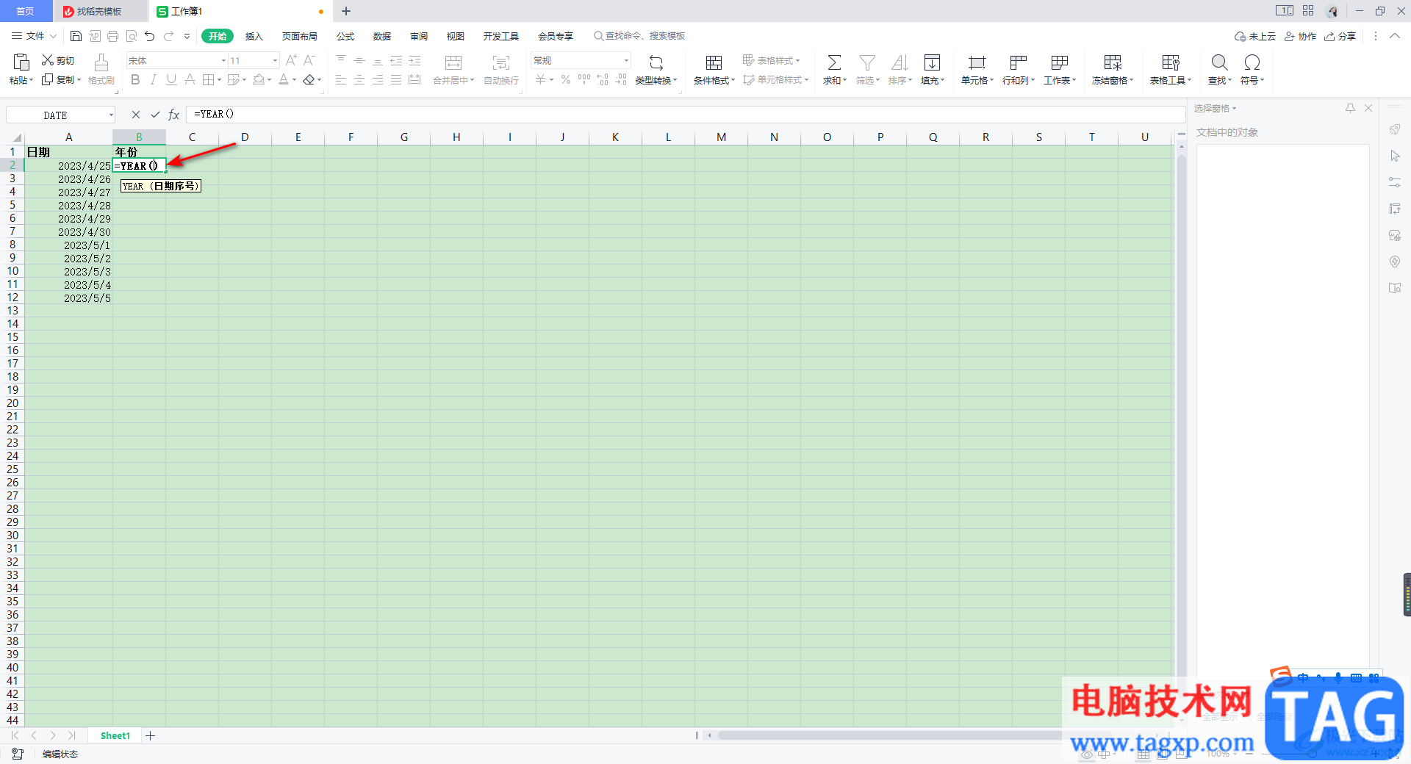Toggle align text right

pyautogui.click(x=378, y=79)
